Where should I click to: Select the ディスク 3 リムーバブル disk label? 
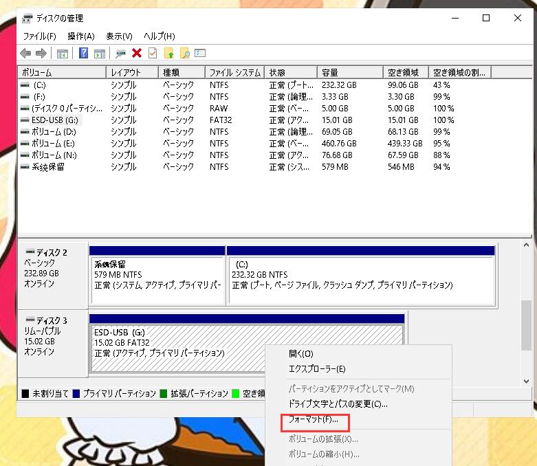[53, 344]
